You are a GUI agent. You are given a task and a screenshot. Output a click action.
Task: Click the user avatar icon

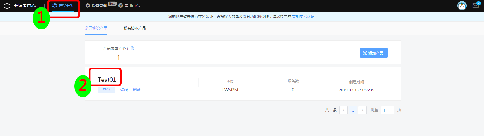462,6
